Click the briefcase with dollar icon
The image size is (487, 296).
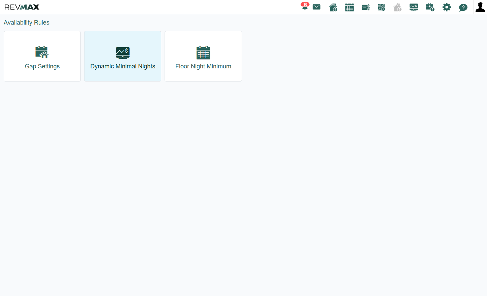pos(430,7)
